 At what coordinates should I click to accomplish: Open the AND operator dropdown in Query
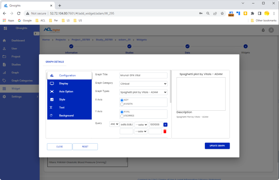(x=114, y=124)
